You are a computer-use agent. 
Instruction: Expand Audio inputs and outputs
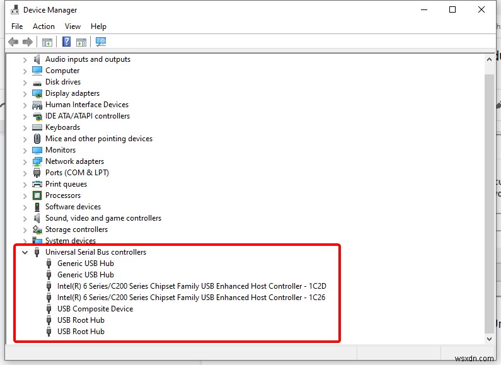pos(25,60)
